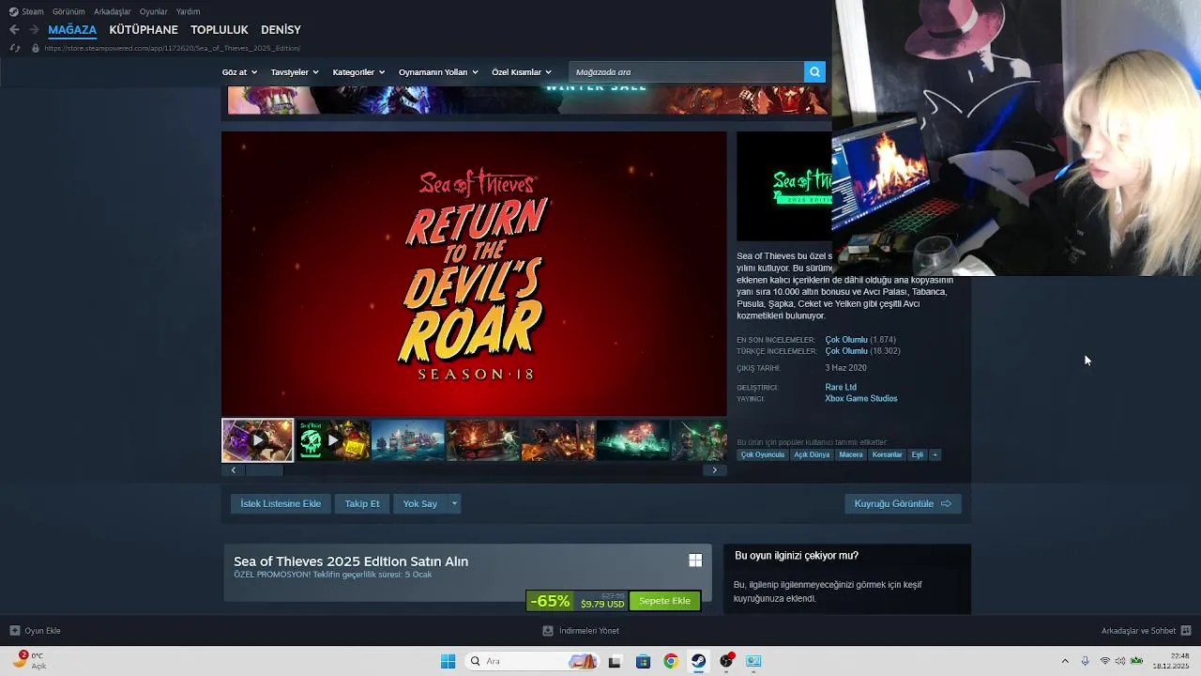Screen dimensions: 1201x676
Task: Play the first trailer thumbnail
Action: [257, 440]
